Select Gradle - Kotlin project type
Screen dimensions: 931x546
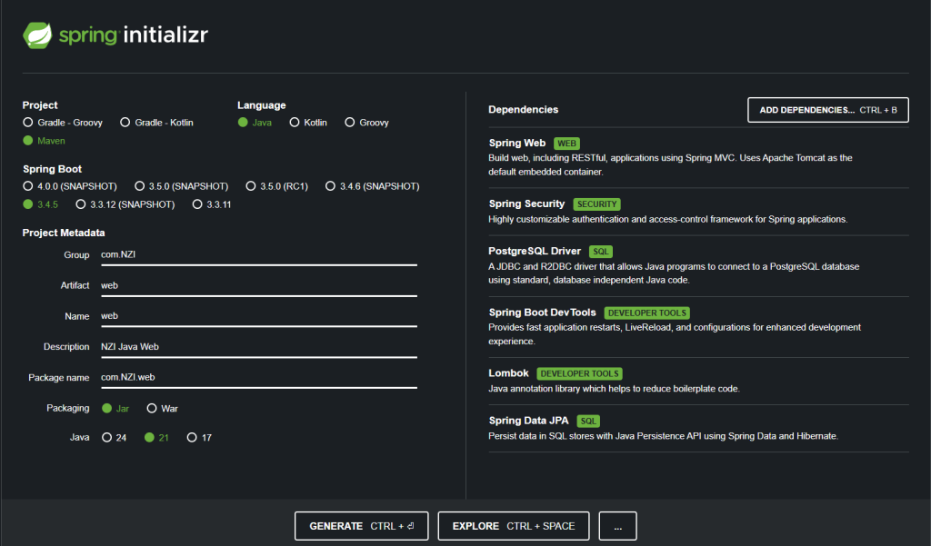(x=156, y=123)
